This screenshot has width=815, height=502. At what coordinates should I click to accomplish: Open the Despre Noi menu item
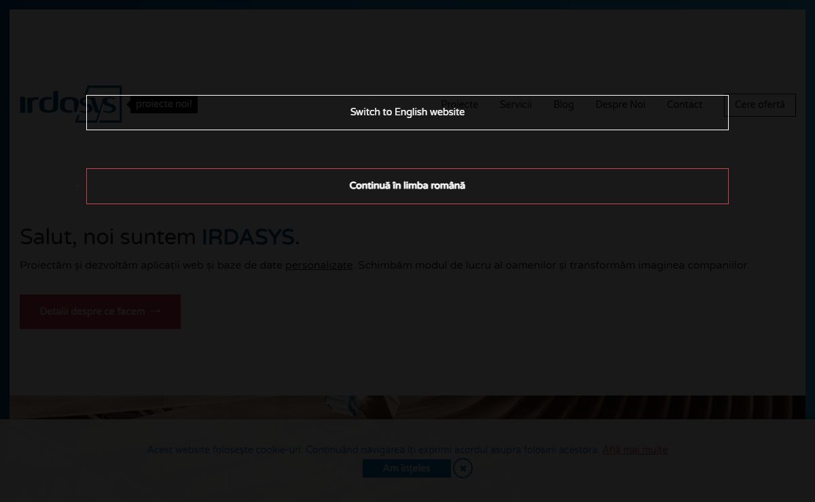[620, 104]
